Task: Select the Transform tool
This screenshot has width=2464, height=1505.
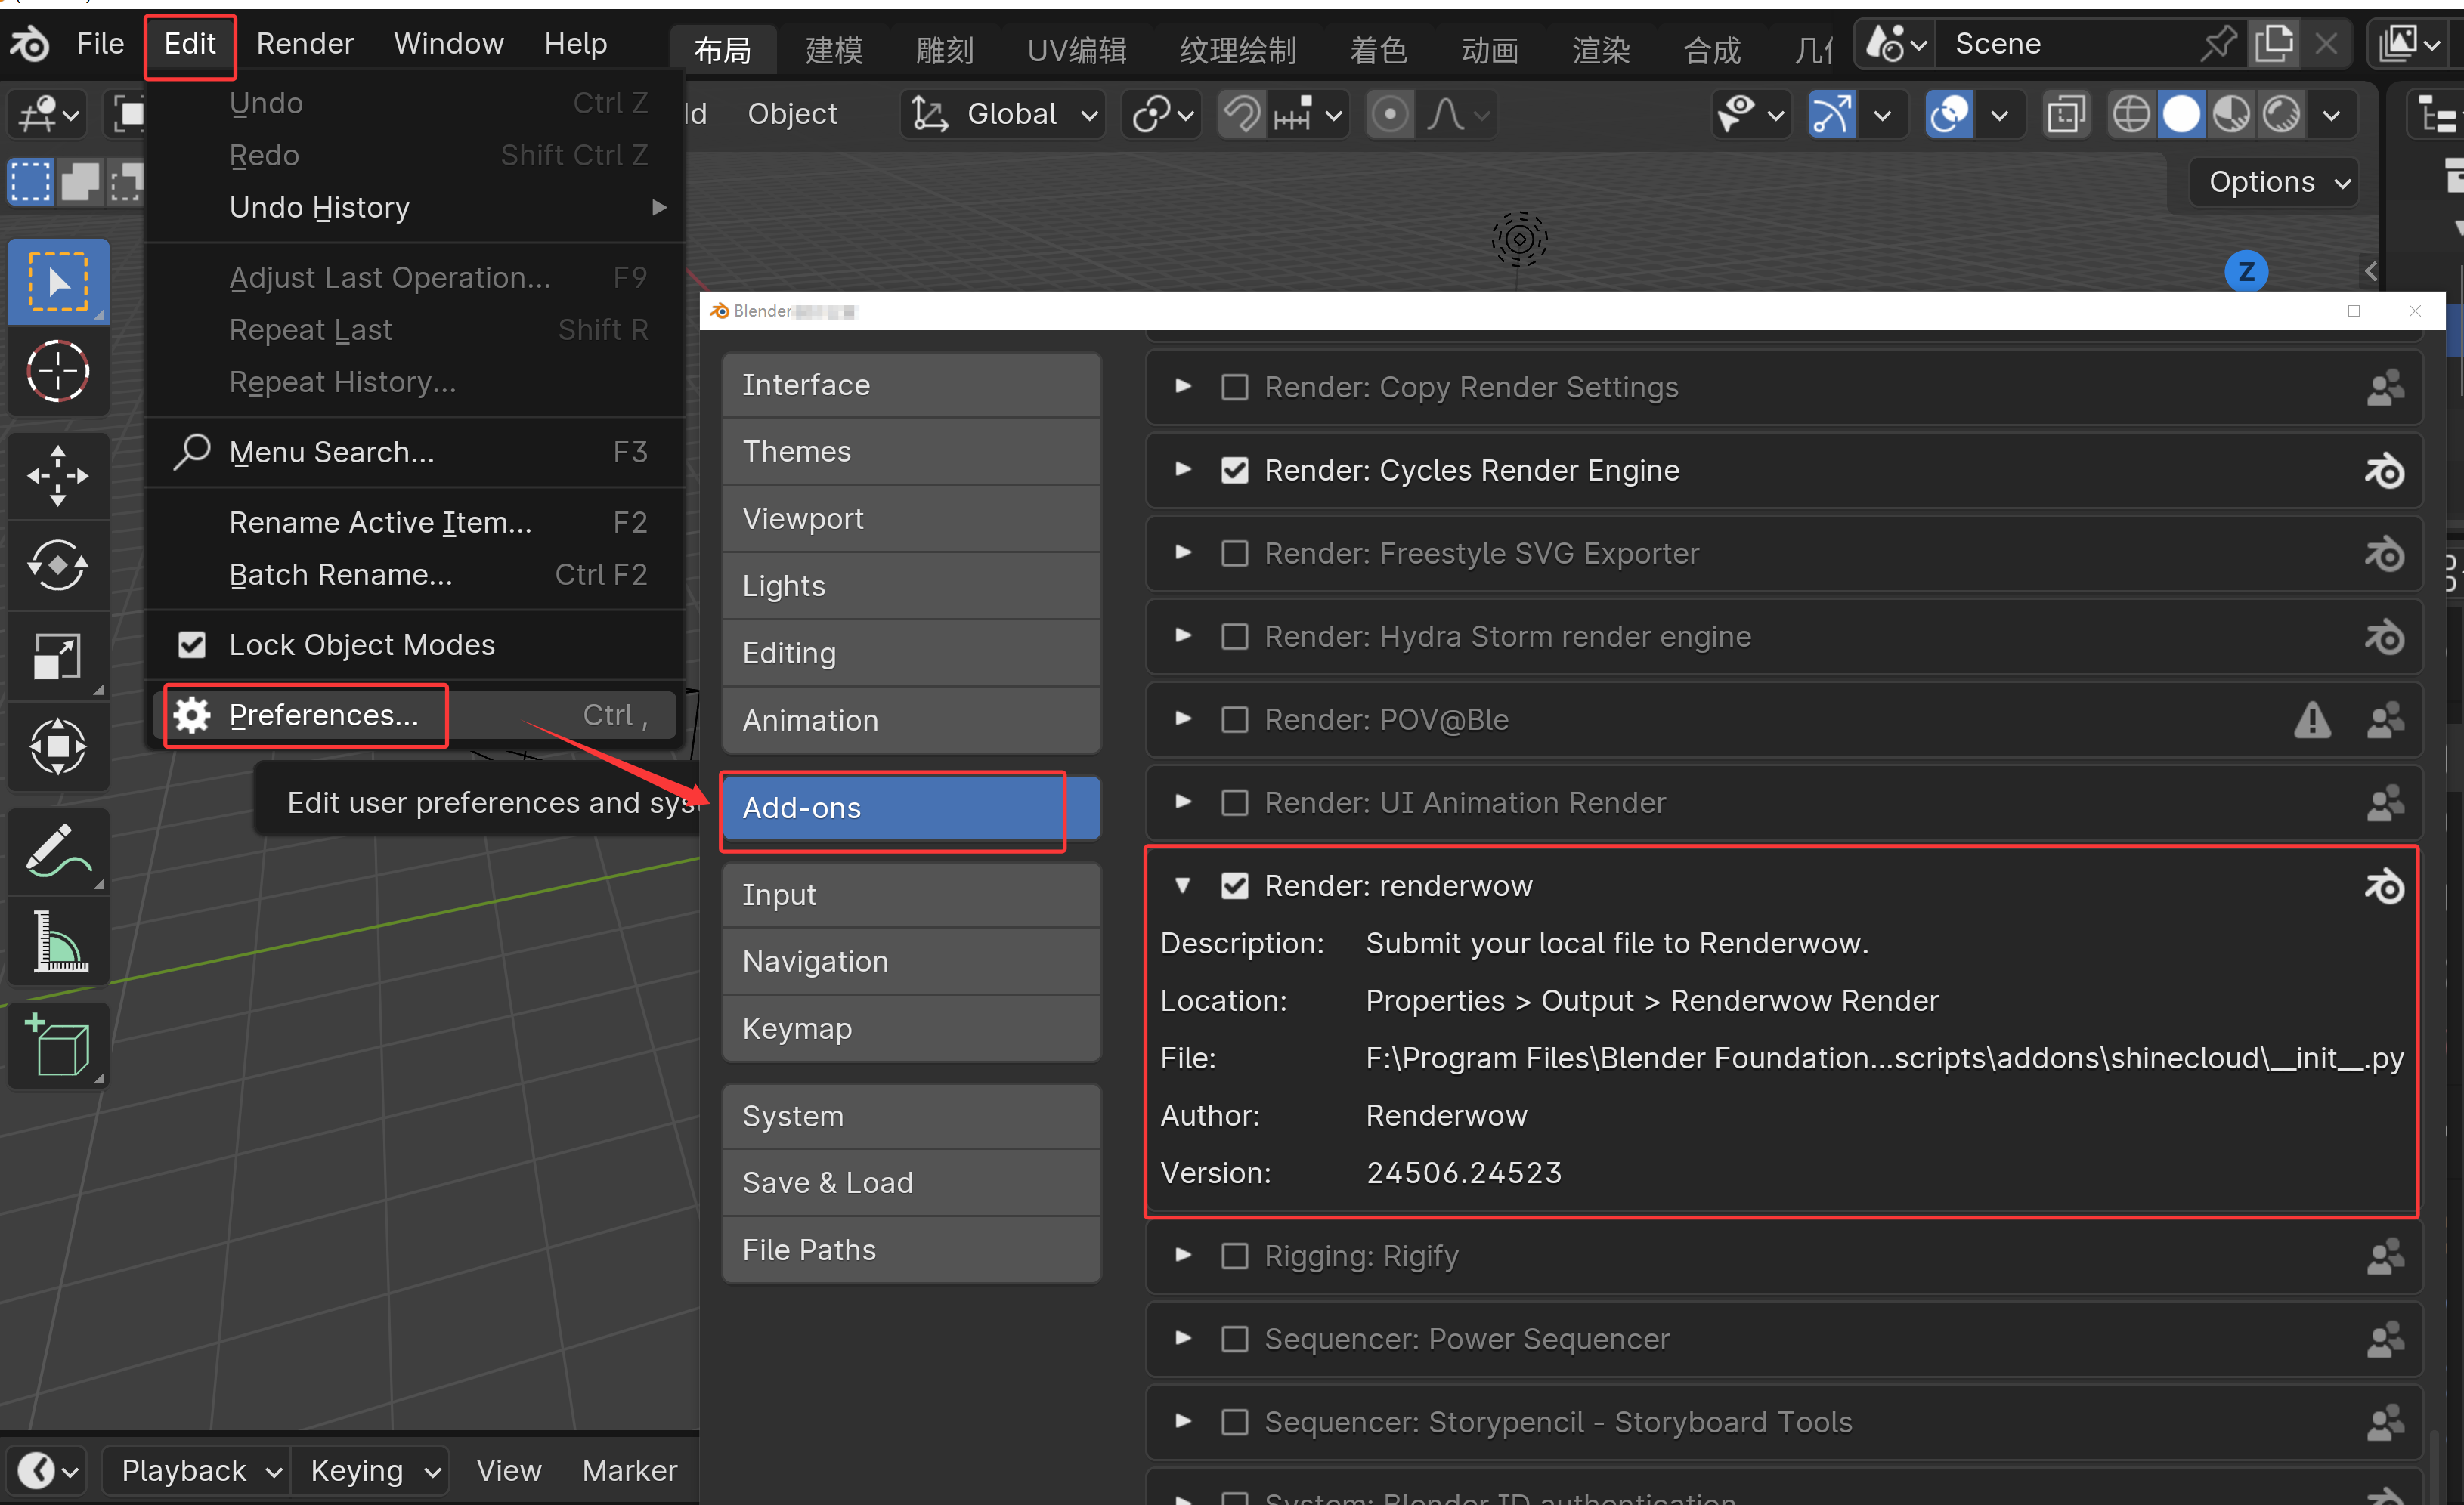Action: [x=58, y=746]
